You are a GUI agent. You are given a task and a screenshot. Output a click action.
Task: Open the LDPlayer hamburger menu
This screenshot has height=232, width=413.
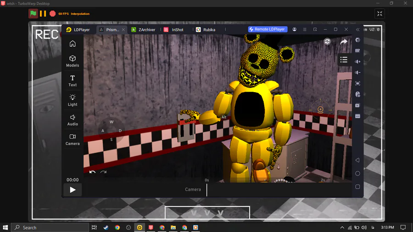click(305, 29)
